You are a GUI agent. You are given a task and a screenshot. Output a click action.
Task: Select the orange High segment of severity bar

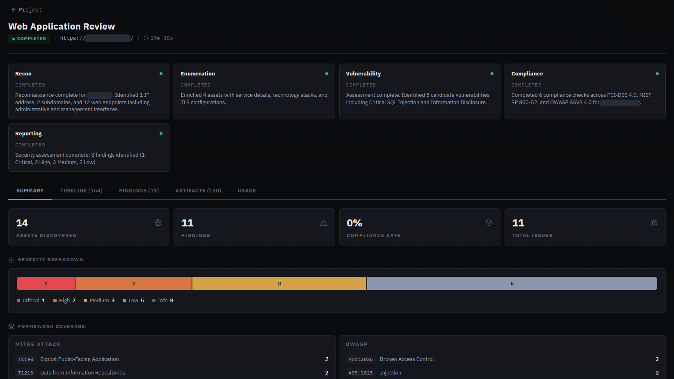(x=134, y=283)
